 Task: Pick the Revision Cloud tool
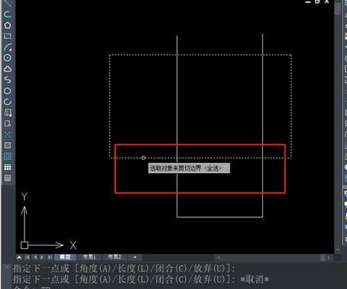tap(8, 69)
